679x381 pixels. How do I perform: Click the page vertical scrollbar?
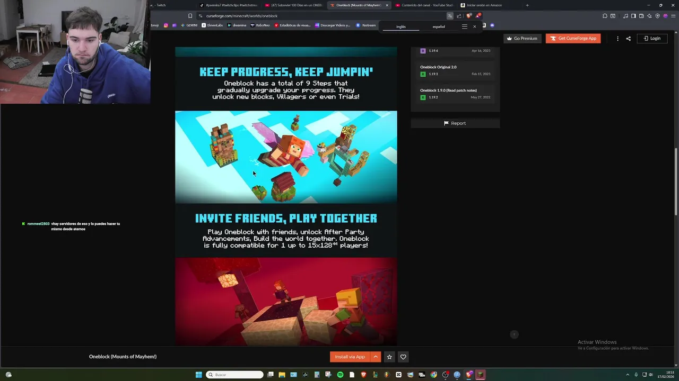pos(676,182)
